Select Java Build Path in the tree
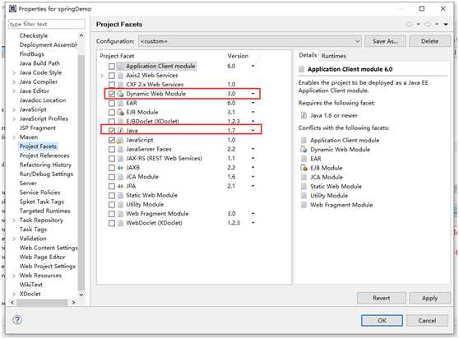This screenshot has width=459, height=339. click(39, 63)
